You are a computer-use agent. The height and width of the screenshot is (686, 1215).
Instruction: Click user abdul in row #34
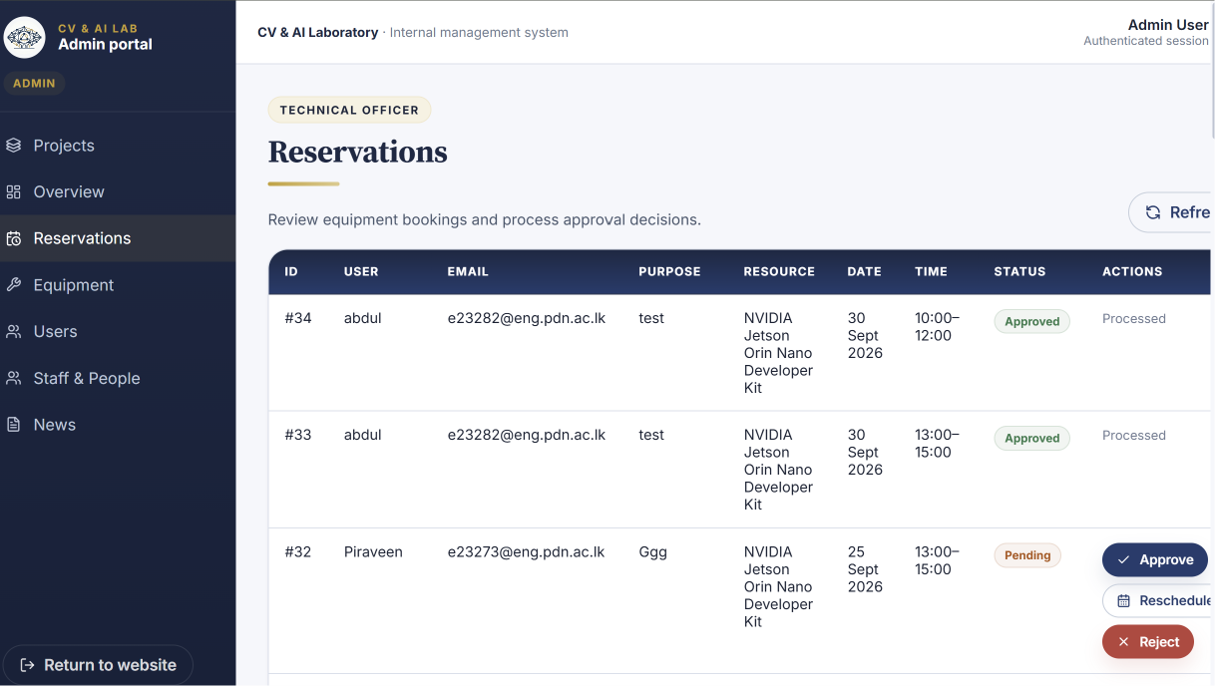pyautogui.click(x=363, y=318)
